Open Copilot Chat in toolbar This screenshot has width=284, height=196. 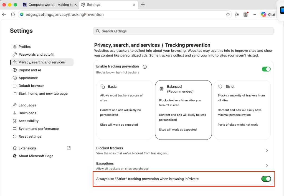click(x=268, y=14)
